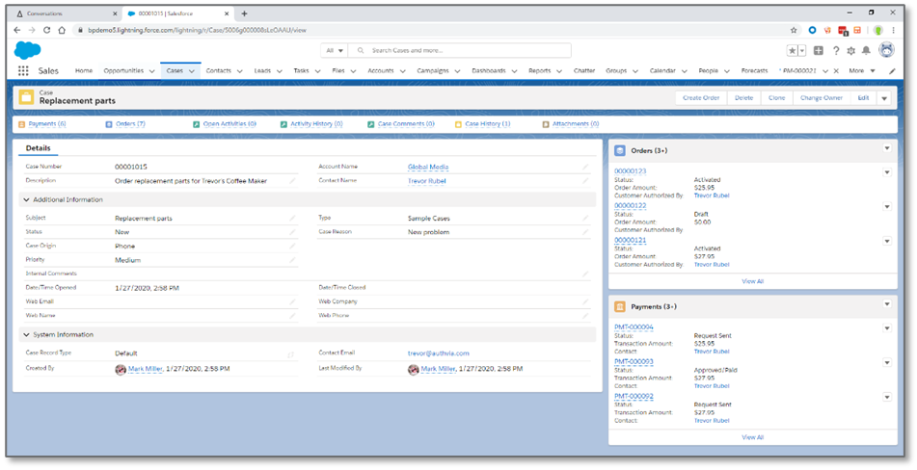Open the Cases tab dropdown chevron
This screenshot has width=917, height=470.
[x=191, y=71]
